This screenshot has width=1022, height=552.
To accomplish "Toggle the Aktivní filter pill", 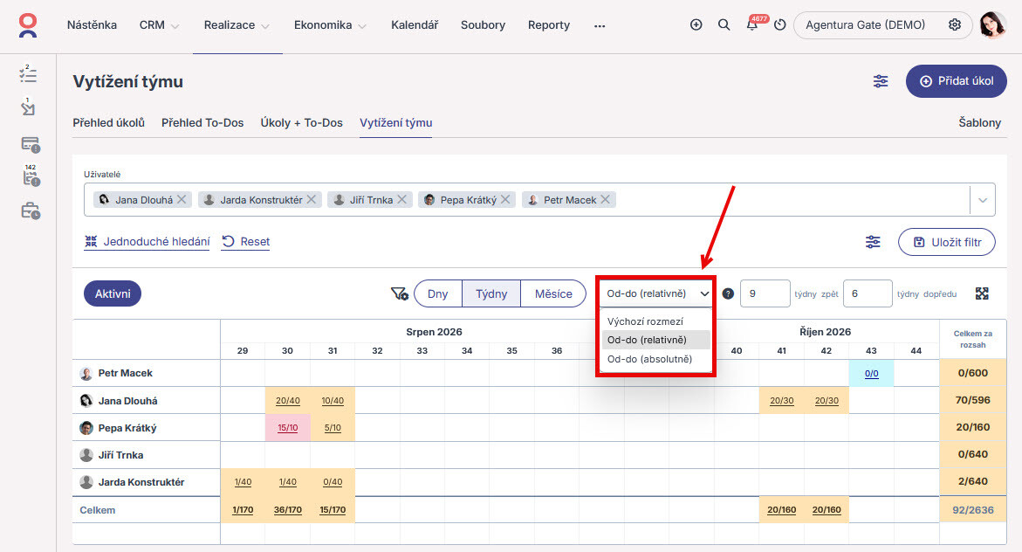I will click(x=113, y=293).
